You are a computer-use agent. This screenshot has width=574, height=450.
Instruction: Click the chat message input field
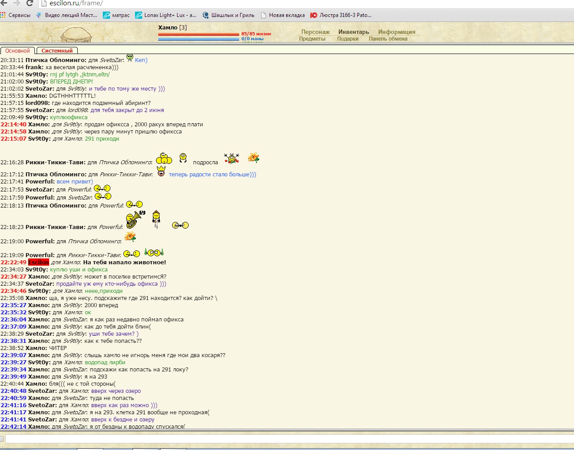click(x=289, y=439)
